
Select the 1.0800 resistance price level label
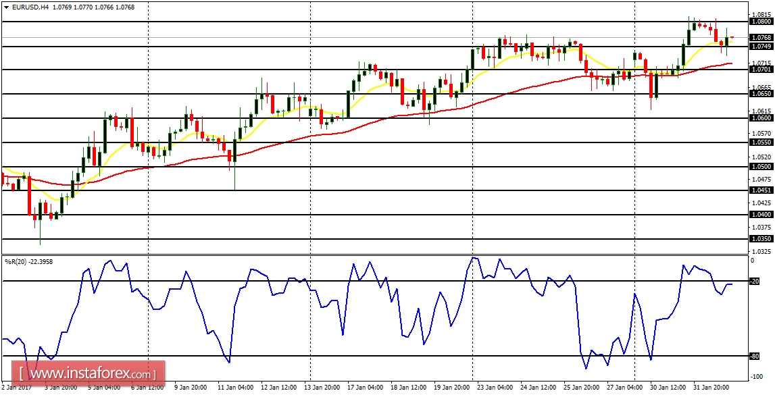pyautogui.click(x=760, y=21)
